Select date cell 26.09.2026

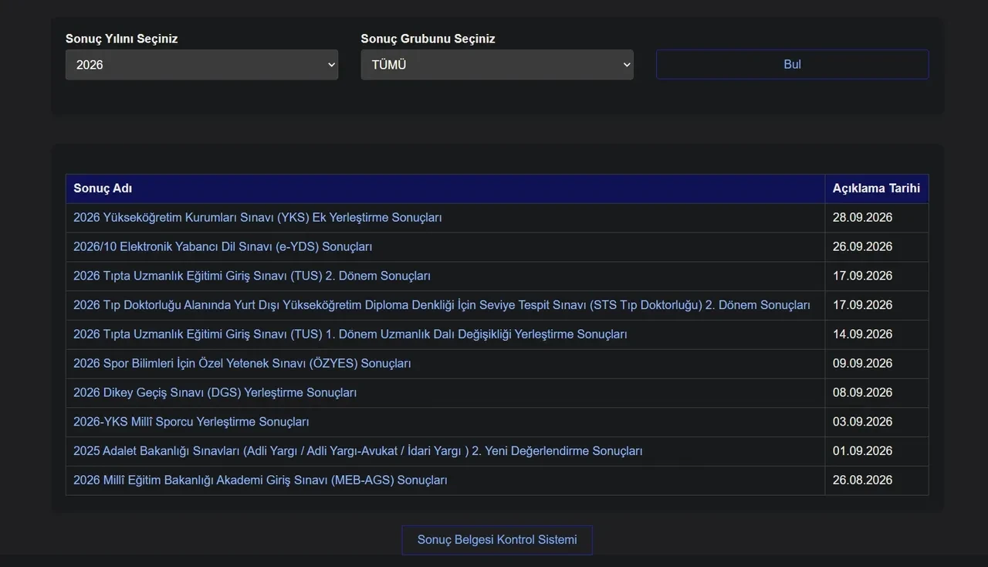[x=877, y=247]
